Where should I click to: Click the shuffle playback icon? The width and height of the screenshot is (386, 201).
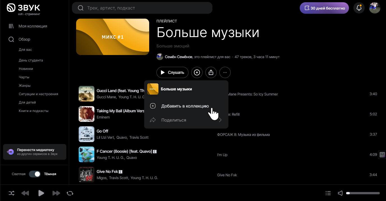[x=12, y=193]
